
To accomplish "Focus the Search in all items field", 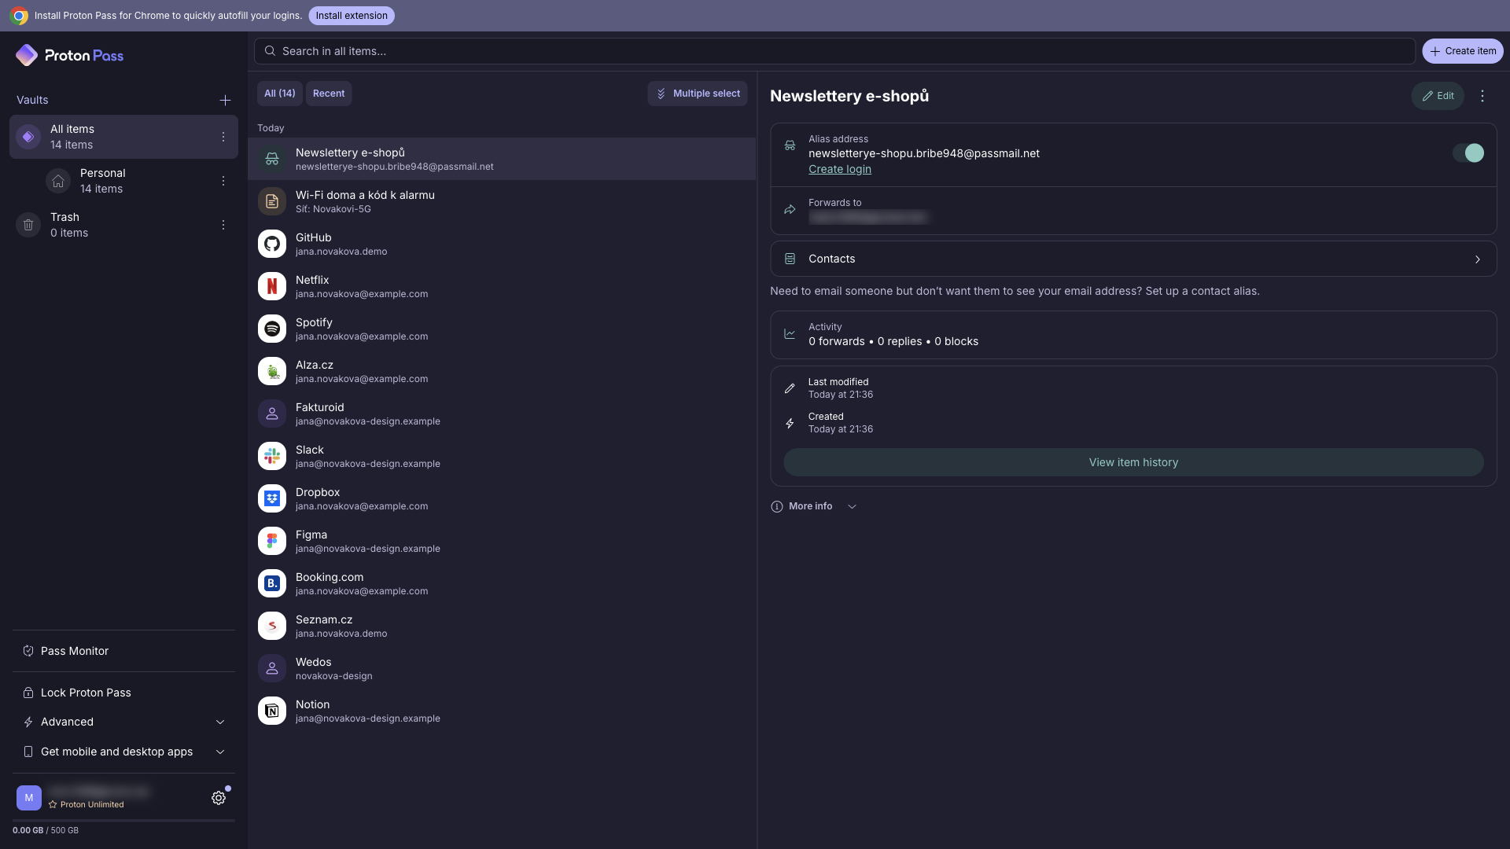I will click(x=834, y=51).
